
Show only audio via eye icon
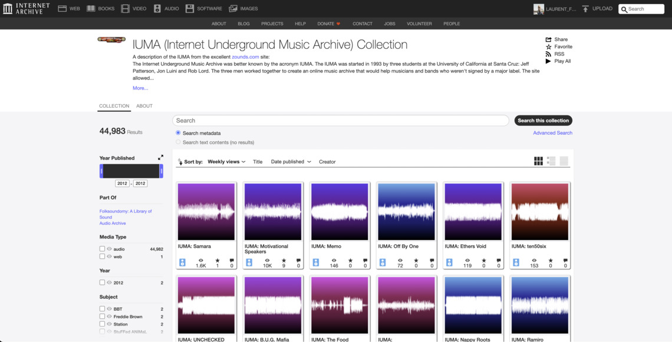[109, 248]
